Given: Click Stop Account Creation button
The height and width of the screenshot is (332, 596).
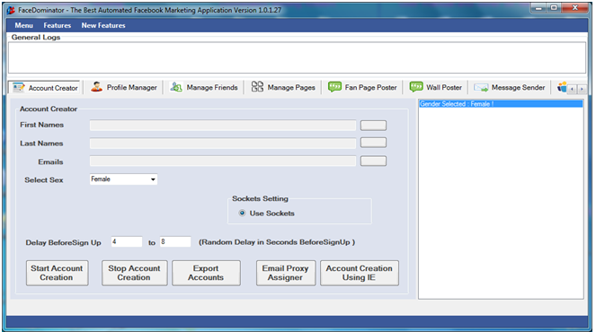Looking at the screenshot, I should [134, 273].
